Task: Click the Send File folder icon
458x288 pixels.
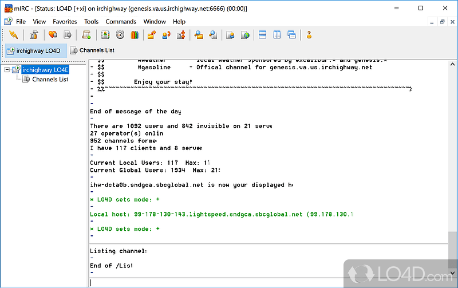Action: (152, 35)
